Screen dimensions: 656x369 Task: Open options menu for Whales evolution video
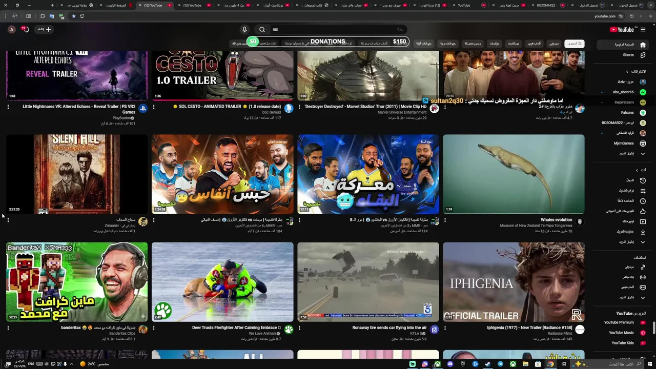click(x=445, y=220)
